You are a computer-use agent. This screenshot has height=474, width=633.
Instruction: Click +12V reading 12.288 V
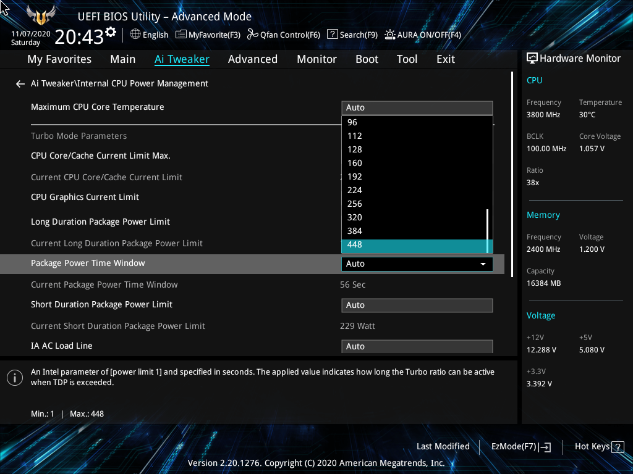(x=541, y=350)
